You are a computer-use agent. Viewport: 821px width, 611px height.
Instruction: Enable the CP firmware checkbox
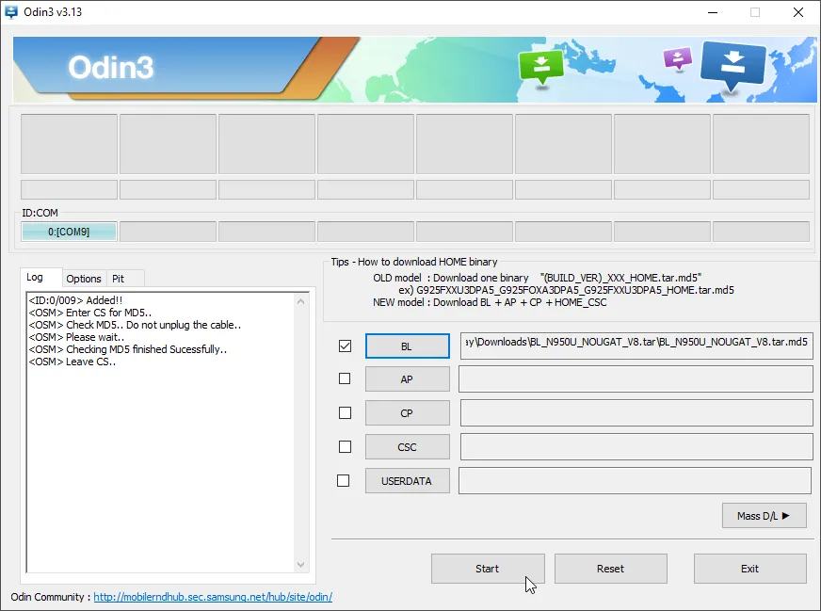345,412
